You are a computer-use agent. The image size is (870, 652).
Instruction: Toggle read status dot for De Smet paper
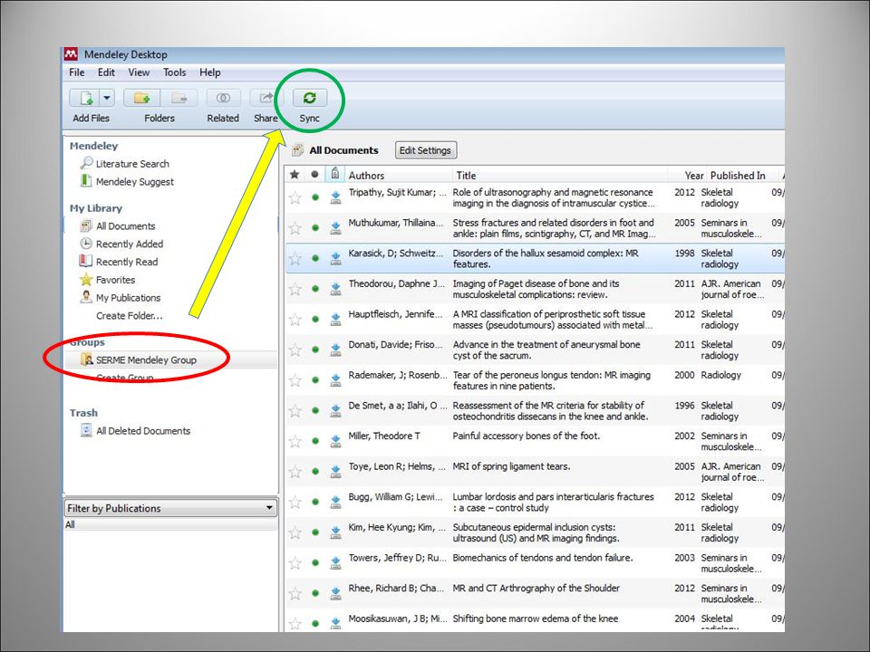[x=315, y=411]
